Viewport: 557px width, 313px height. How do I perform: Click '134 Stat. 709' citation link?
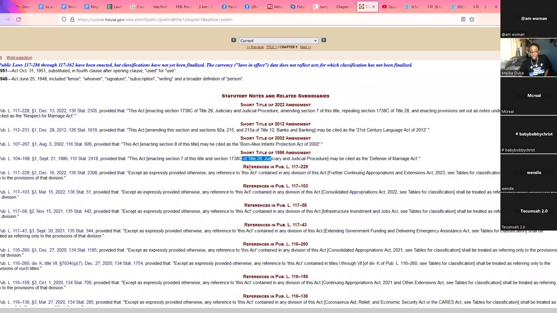coord(79,283)
